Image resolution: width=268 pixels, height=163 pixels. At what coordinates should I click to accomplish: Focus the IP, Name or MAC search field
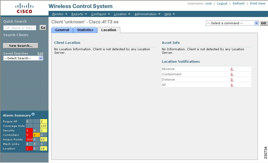[x=20, y=28]
